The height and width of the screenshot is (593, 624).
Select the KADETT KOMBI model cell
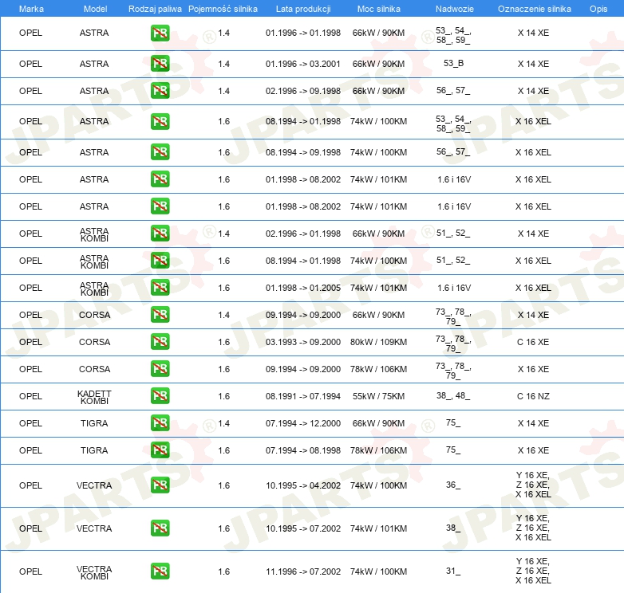[94, 397]
